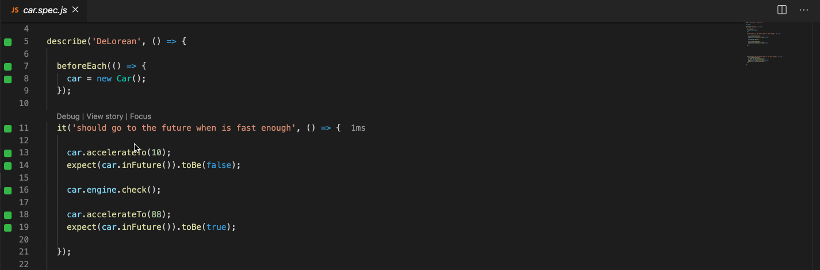Open the more actions ellipsis menu
The height and width of the screenshot is (270, 820).
coord(804,10)
